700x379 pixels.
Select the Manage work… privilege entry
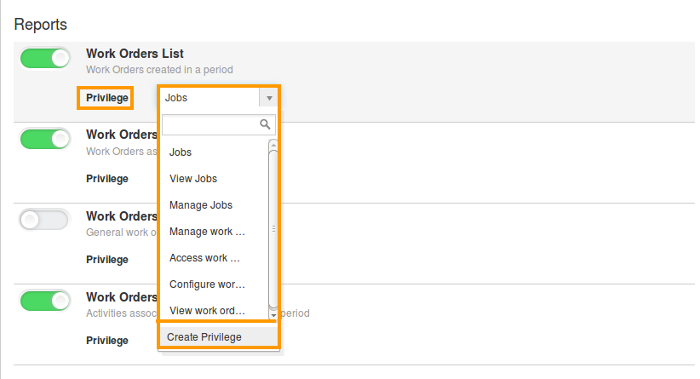(x=207, y=232)
